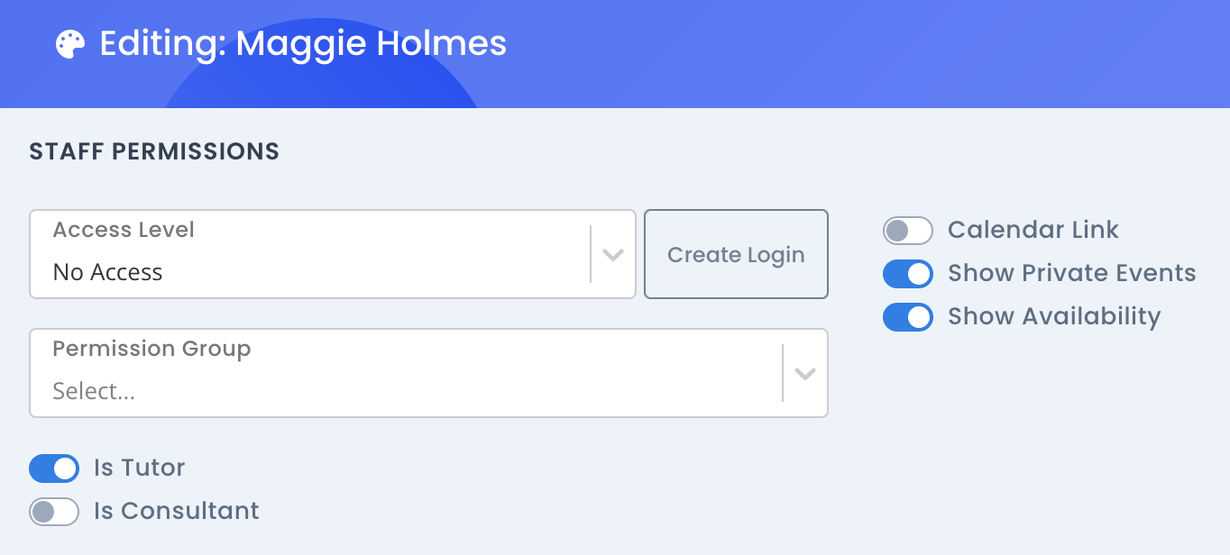Click the Permission Group Select placeholder

(x=93, y=390)
